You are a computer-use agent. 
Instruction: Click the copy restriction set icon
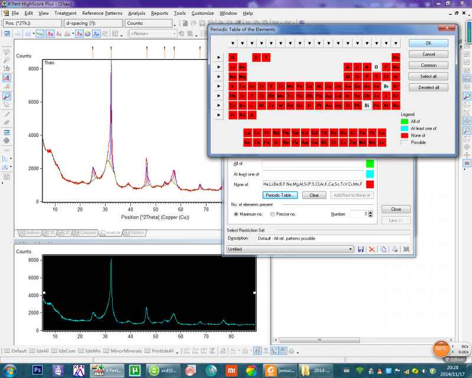click(x=383, y=249)
